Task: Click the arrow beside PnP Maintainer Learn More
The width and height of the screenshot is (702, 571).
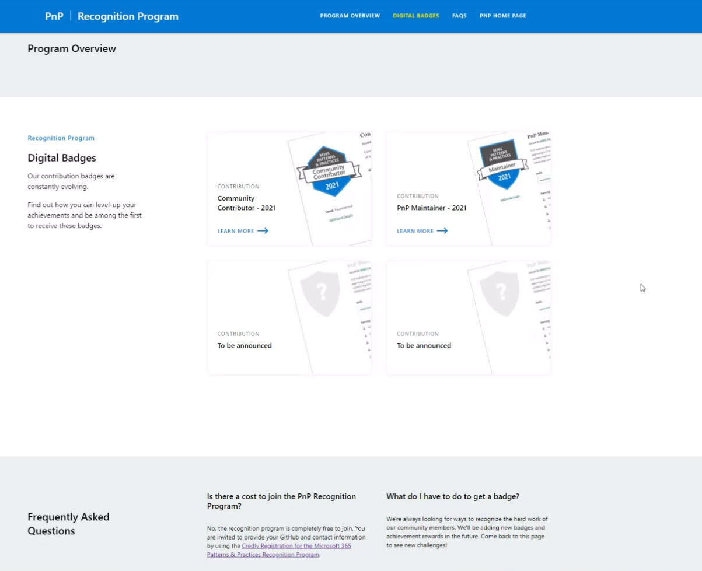Action: pyautogui.click(x=443, y=230)
